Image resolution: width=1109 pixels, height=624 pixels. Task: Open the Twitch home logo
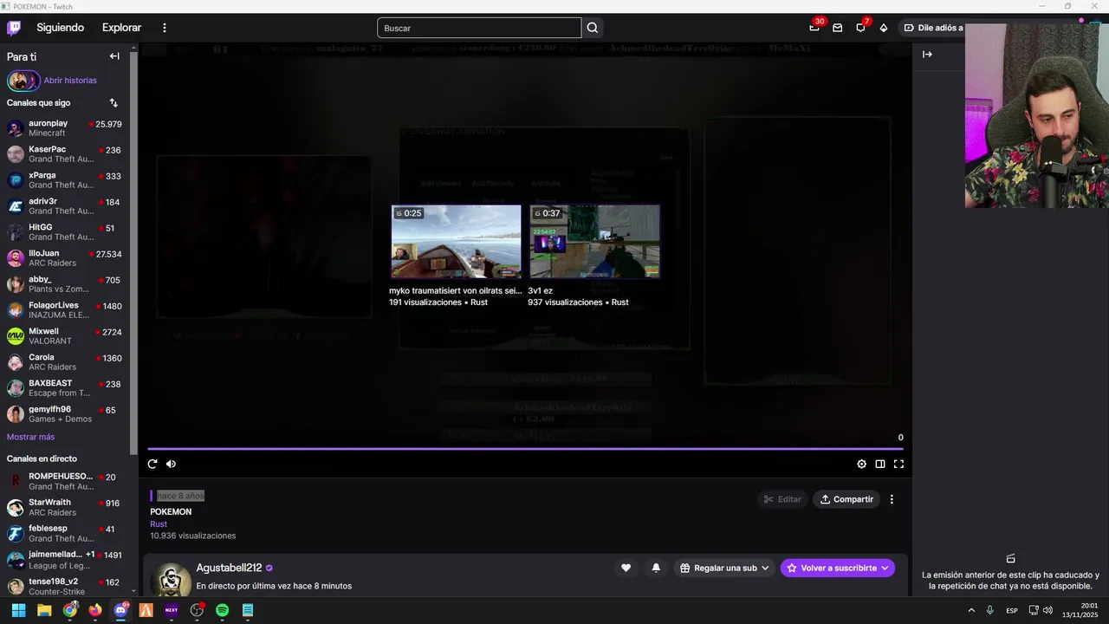[14, 28]
